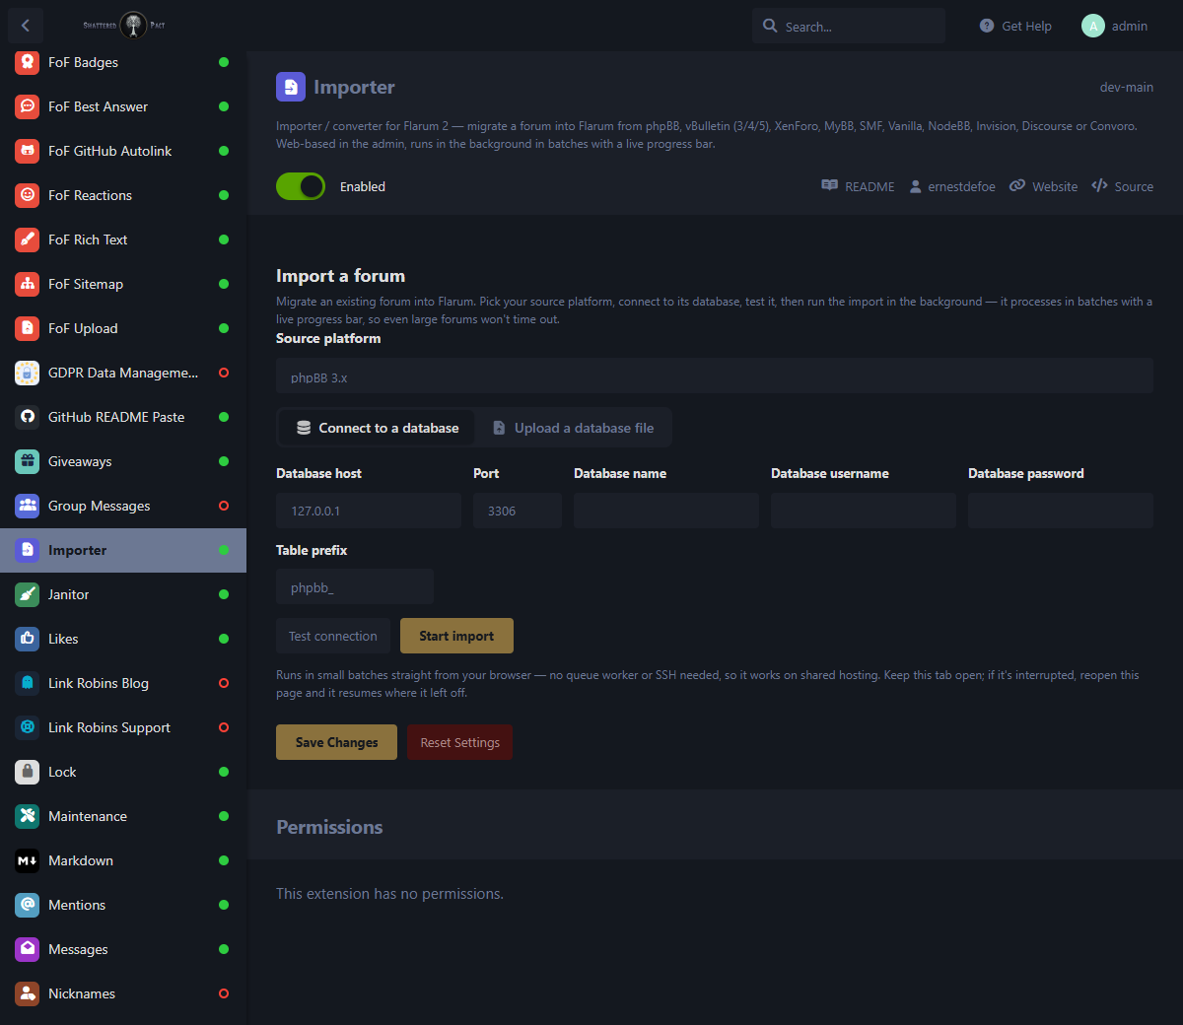Click the FoF Reactions smiley icon
1183x1025 pixels.
point(28,195)
